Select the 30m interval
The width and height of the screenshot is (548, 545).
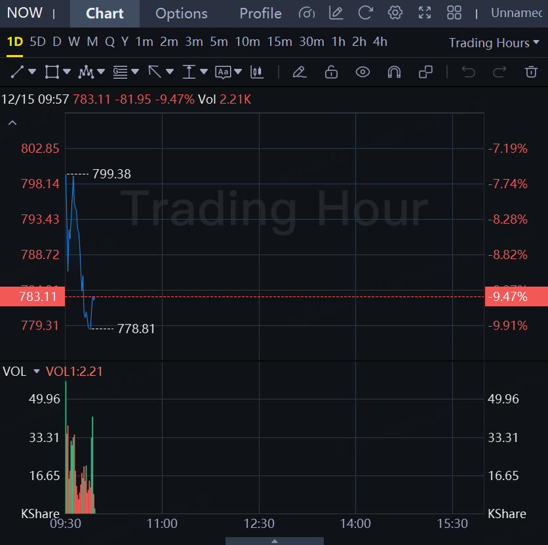tap(312, 42)
